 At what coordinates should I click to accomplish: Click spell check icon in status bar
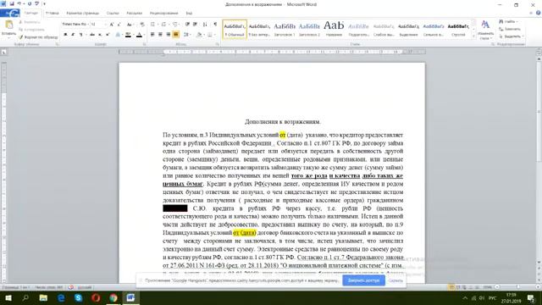71,287
